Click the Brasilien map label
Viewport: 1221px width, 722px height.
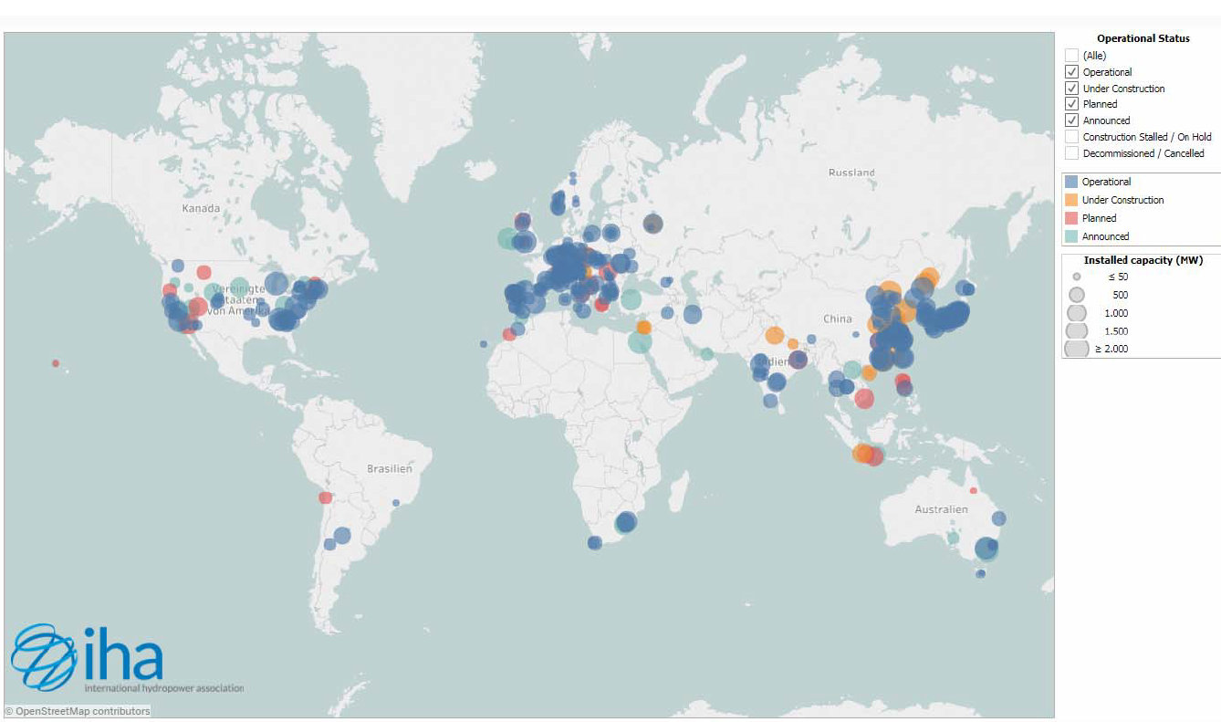click(x=390, y=469)
